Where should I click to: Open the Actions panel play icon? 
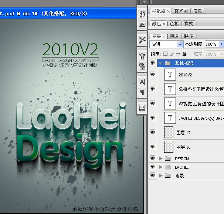[x=142, y=24]
